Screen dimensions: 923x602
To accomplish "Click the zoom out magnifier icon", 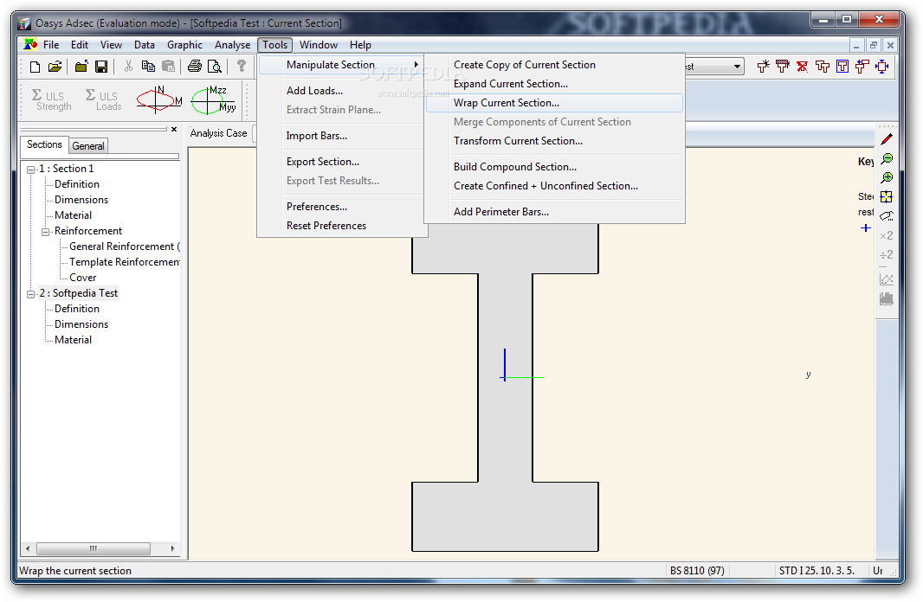I will point(886,159).
